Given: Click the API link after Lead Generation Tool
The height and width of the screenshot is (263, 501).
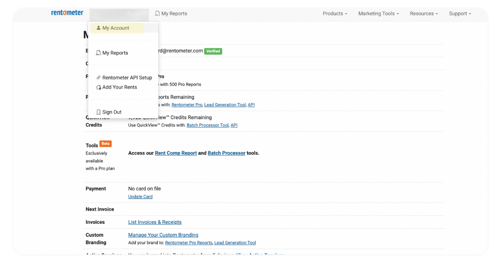Looking at the screenshot, I should click(x=251, y=105).
